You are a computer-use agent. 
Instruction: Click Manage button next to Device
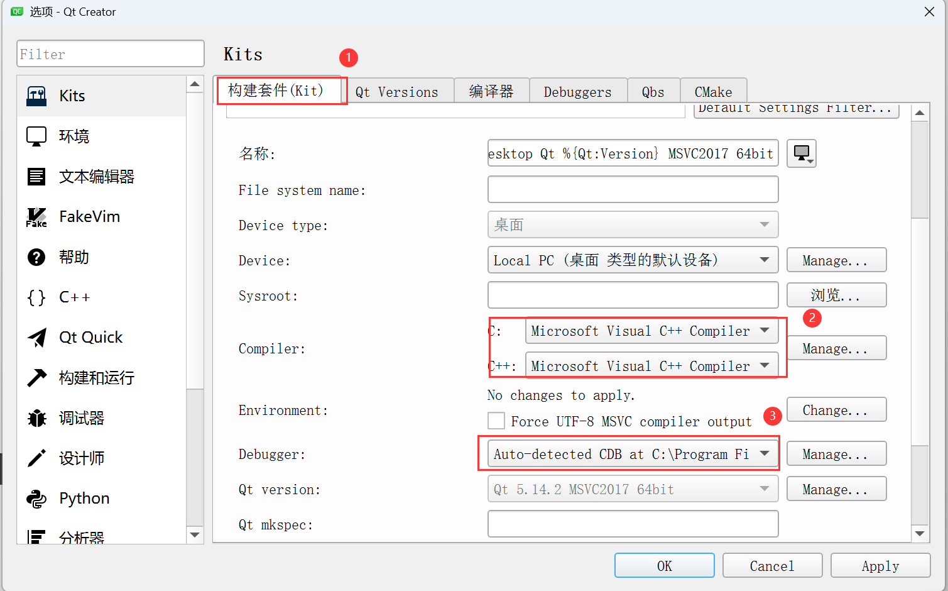[x=836, y=260]
